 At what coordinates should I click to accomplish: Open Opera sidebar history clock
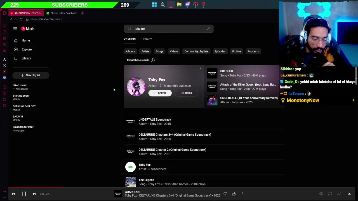(4, 93)
